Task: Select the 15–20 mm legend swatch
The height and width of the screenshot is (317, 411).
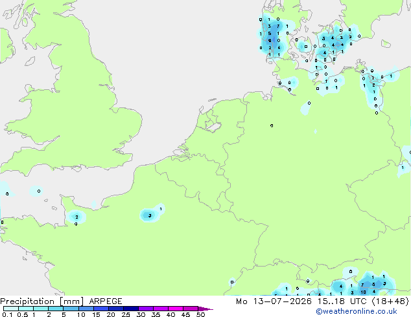Action: click(x=101, y=309)
